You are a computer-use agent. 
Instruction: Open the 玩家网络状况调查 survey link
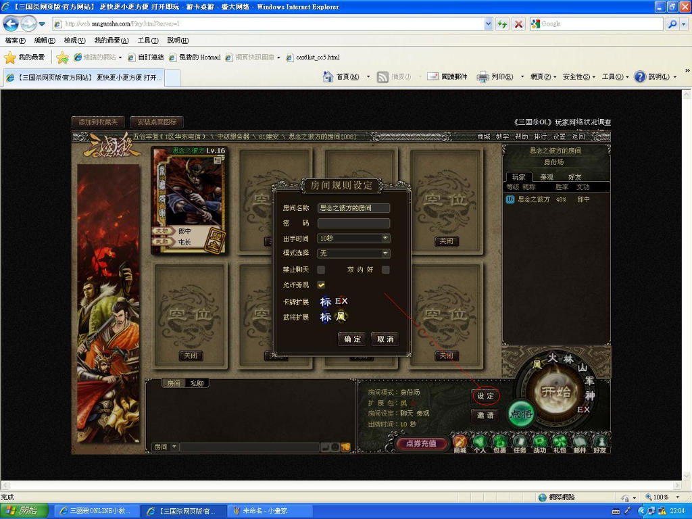point(563,122)
